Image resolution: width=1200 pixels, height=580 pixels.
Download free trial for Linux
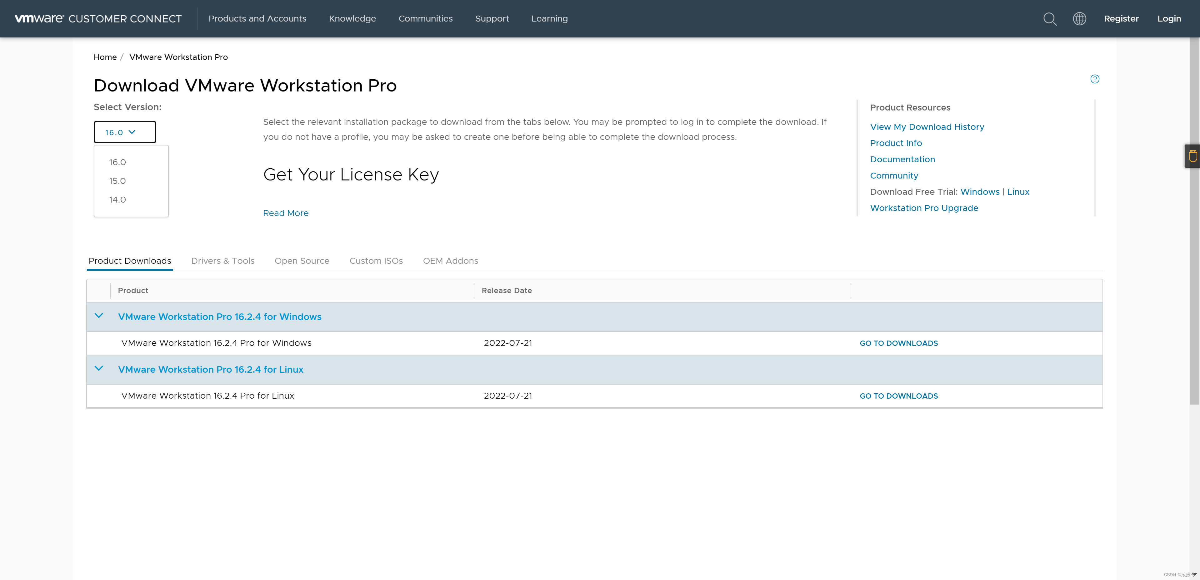[x=1018, y=192]
